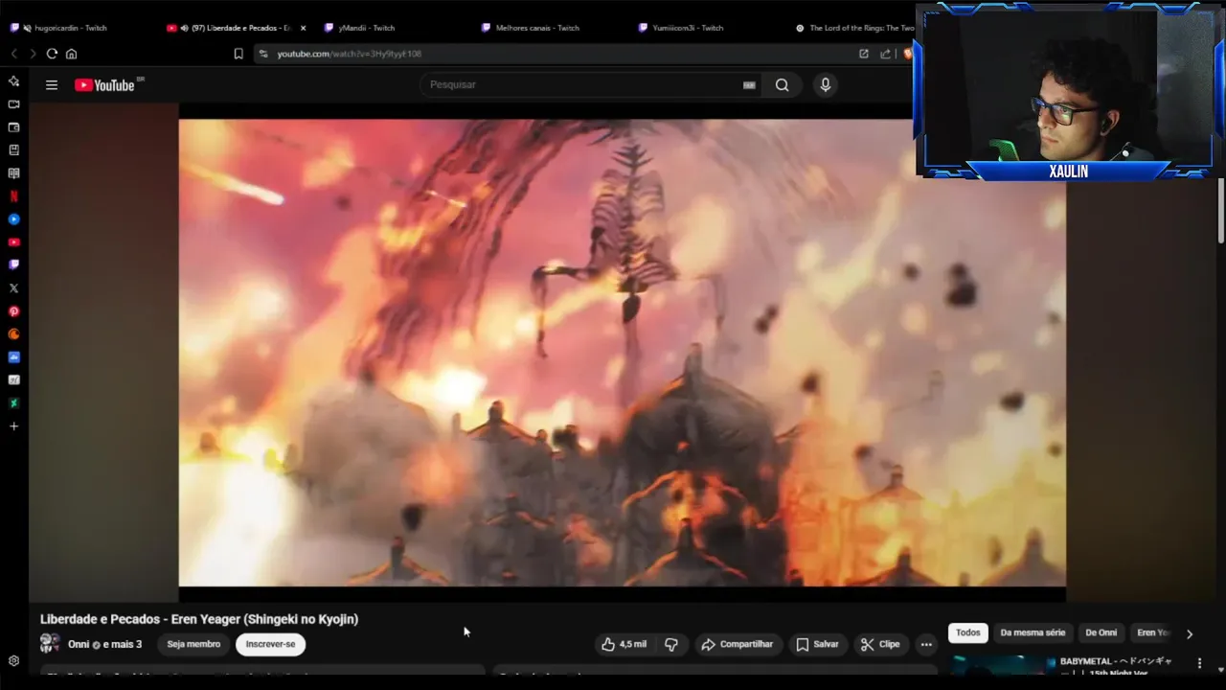Viewport: 1226px width, 690px height.
Task: Open Crunchyroll shortcut in the sidebar
Action: pyautogui.click(x=13, y=334)
